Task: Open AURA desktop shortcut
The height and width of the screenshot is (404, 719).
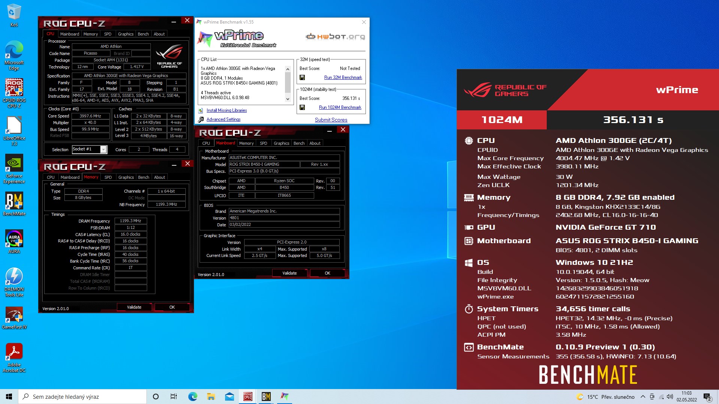Action: 14,242
